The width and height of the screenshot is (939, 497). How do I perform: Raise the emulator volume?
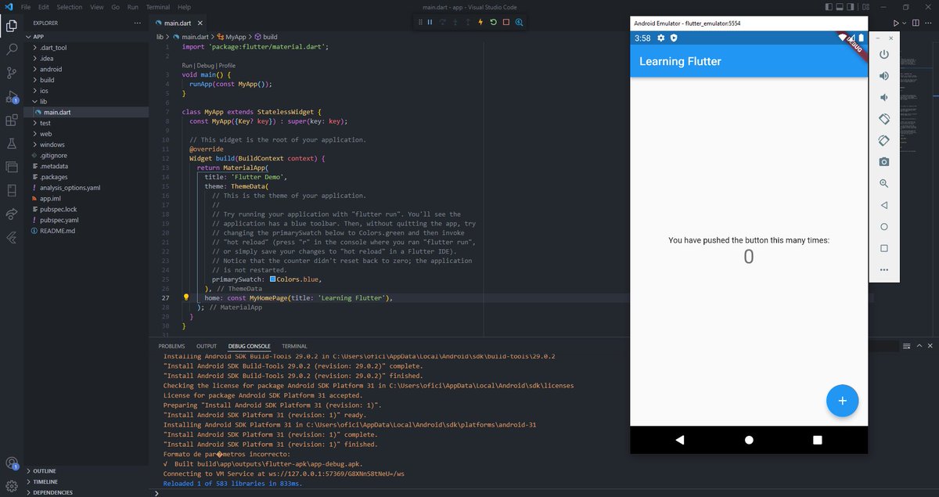884,76
